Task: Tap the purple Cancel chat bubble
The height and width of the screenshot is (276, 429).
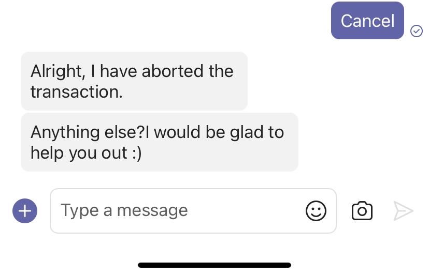Action: pos(367,21)
